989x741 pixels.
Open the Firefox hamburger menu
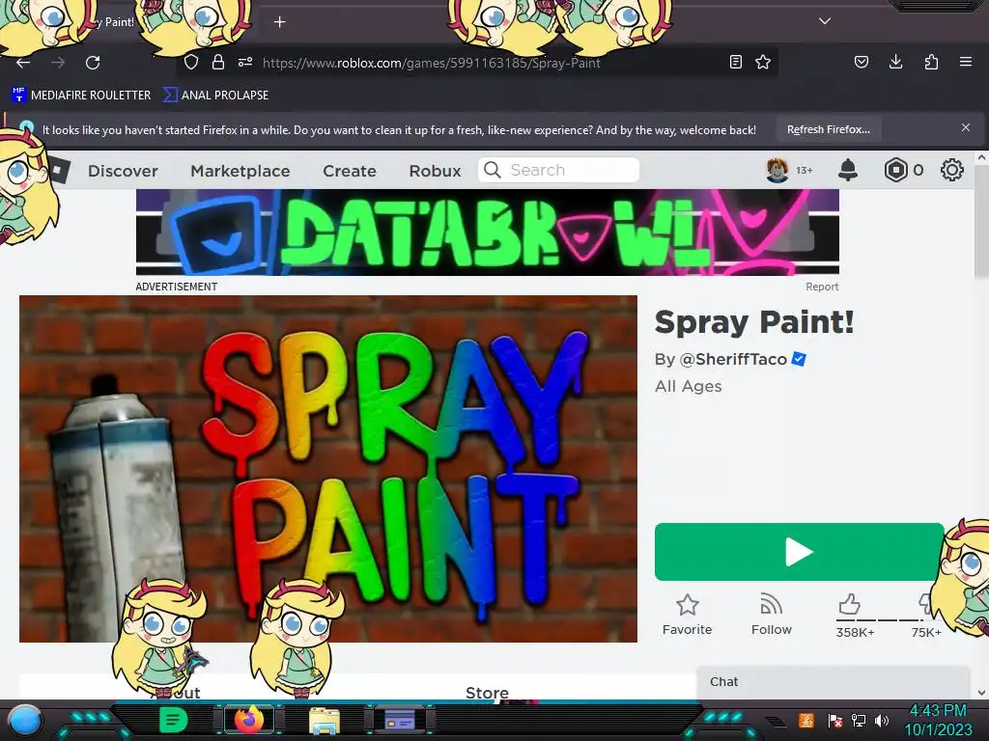click(966, 62)
